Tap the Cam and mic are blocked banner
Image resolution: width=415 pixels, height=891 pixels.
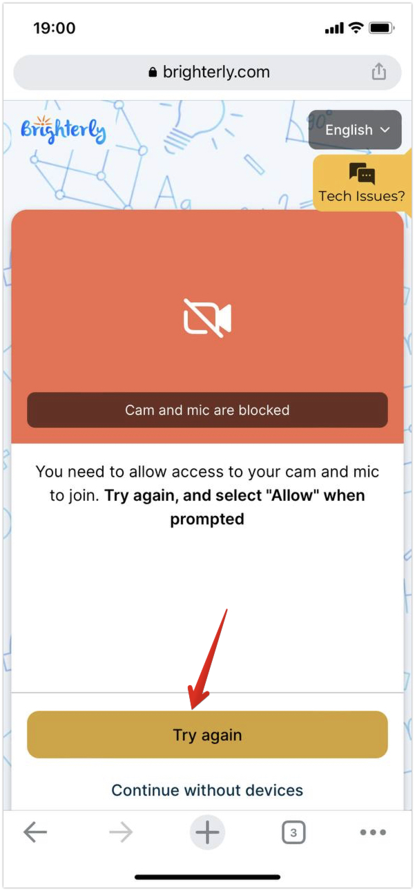[207, 410]
